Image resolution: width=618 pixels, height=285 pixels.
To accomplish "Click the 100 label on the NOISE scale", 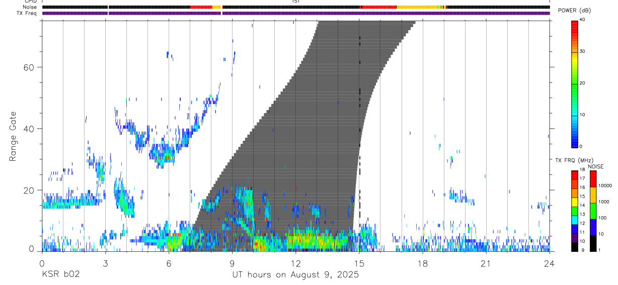I will coord(603,218).
